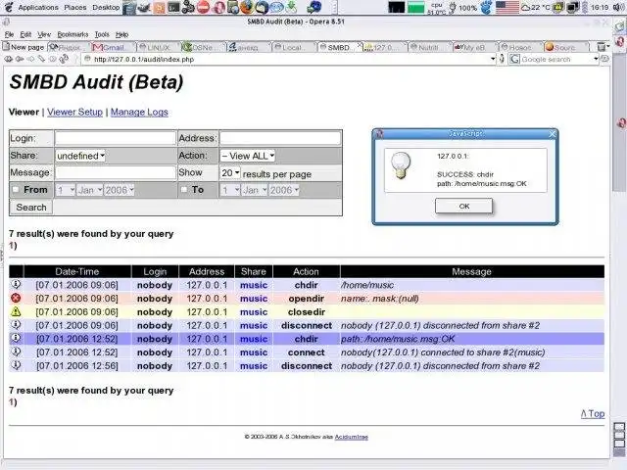This screenshot has width=627, height=470.
Task: Switch to the Gmail tab
Action: (114, 47)
